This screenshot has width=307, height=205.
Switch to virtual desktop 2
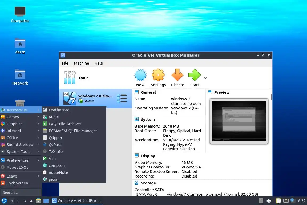(18, 201)
